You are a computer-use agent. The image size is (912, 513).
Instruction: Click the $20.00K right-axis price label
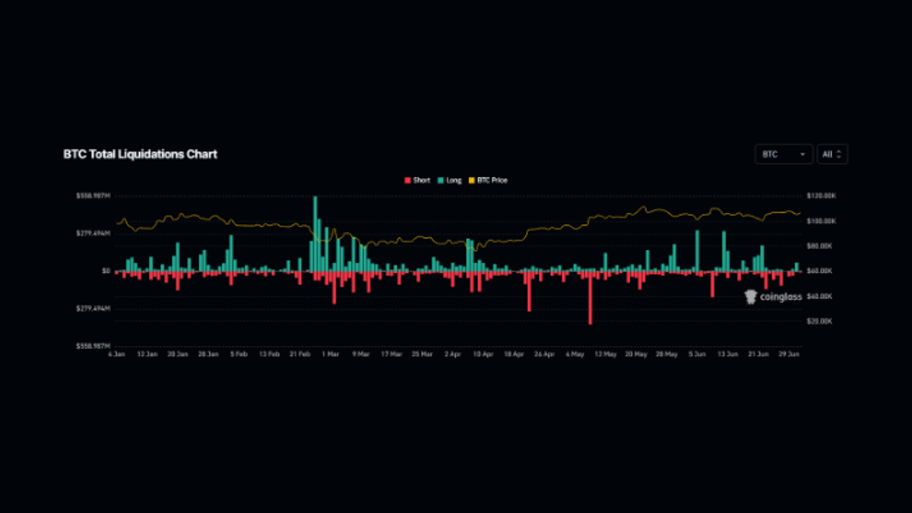(x=823, y=321)
